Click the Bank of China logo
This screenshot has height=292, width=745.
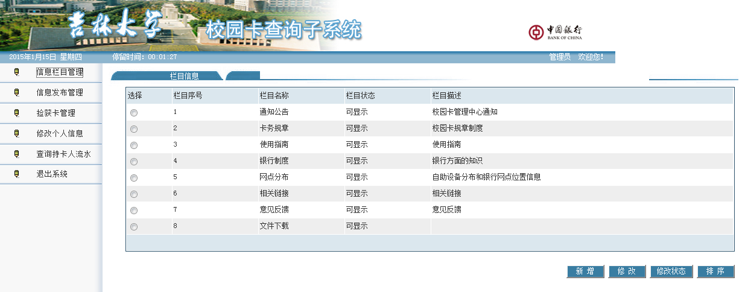[x=555, y=32]
